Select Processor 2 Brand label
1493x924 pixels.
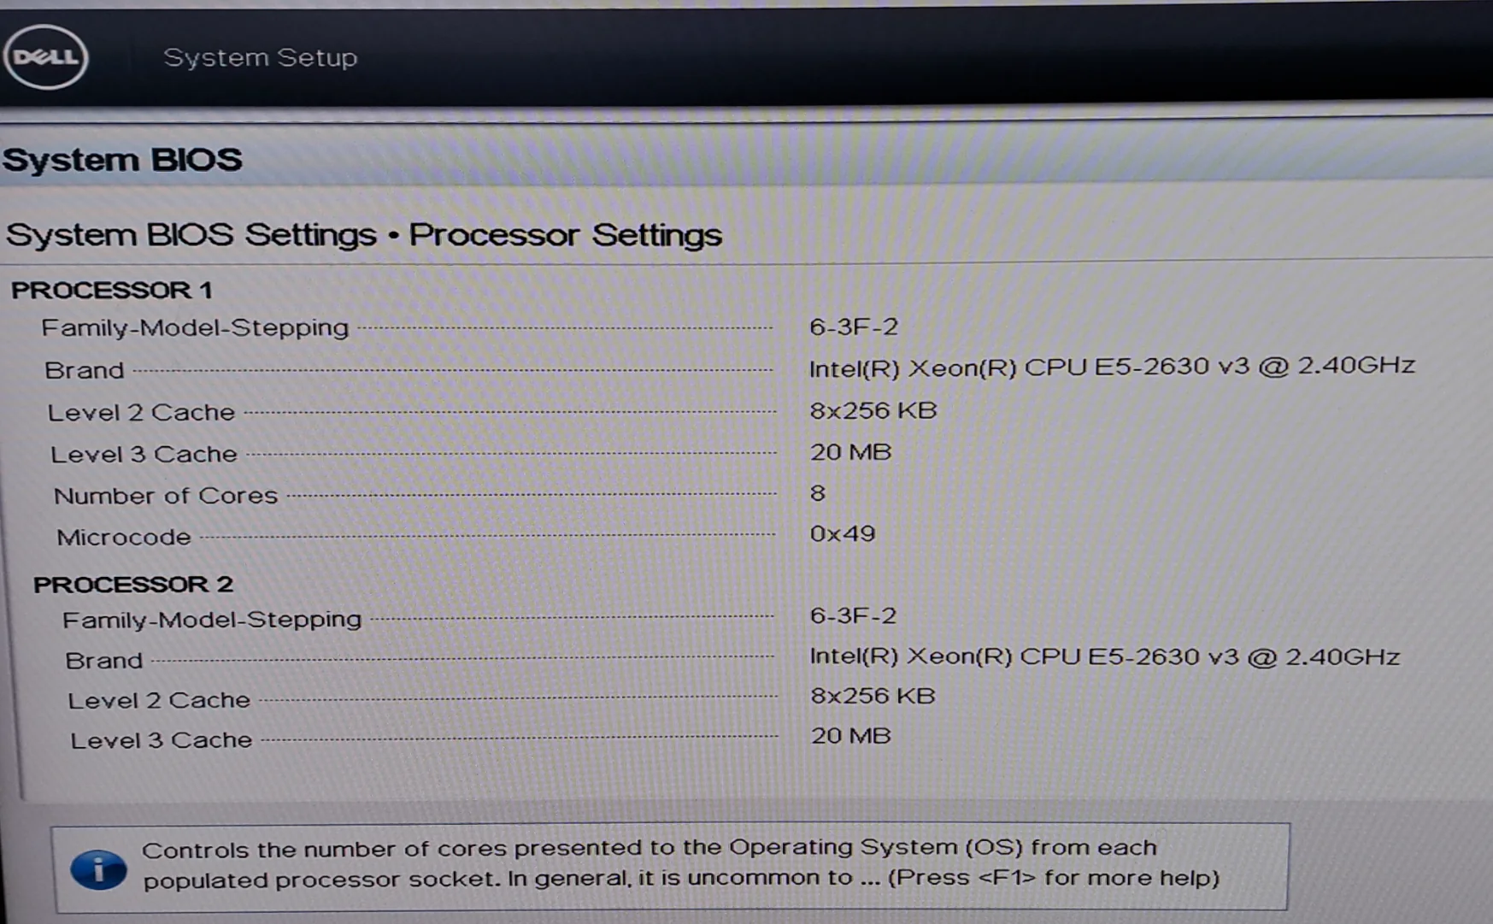click(104, 661)
